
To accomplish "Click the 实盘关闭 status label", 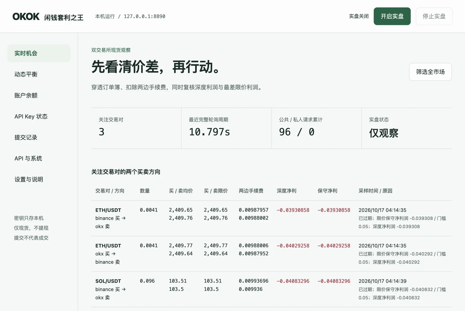I will point(359,16).
